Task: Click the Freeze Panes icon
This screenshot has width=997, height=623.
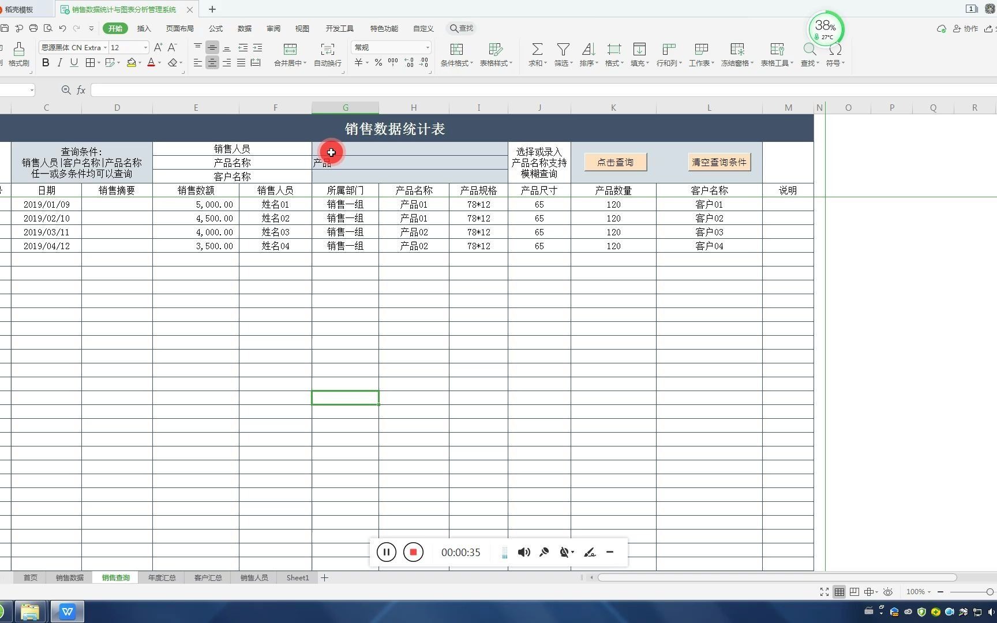Action: tap(737, 50)
